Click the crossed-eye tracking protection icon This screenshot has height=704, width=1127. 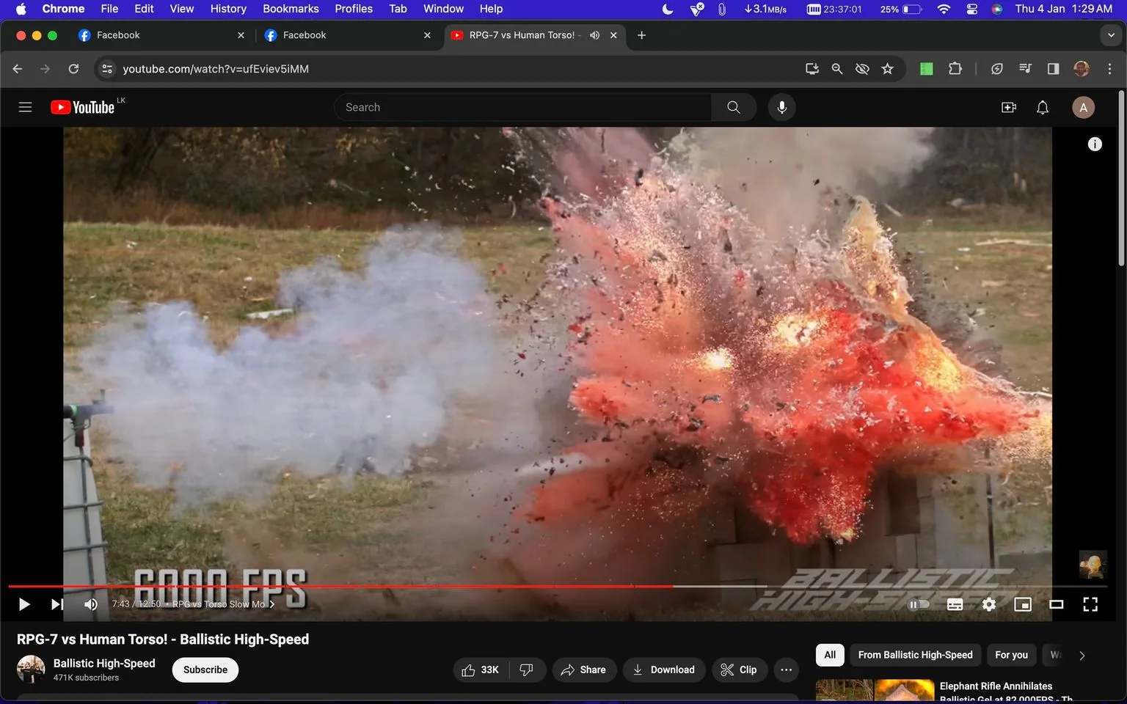tap(862, 69)
